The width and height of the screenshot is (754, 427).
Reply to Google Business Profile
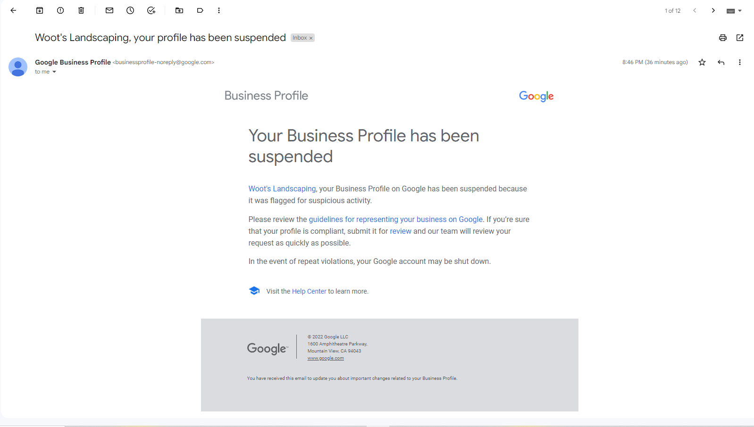[x=721, y=62]
